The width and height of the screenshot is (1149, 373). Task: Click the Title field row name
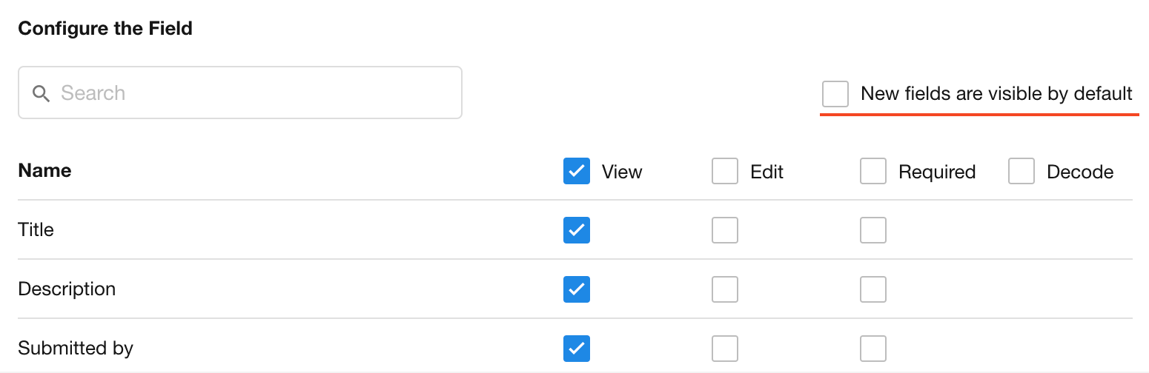(x=36, y=229)
